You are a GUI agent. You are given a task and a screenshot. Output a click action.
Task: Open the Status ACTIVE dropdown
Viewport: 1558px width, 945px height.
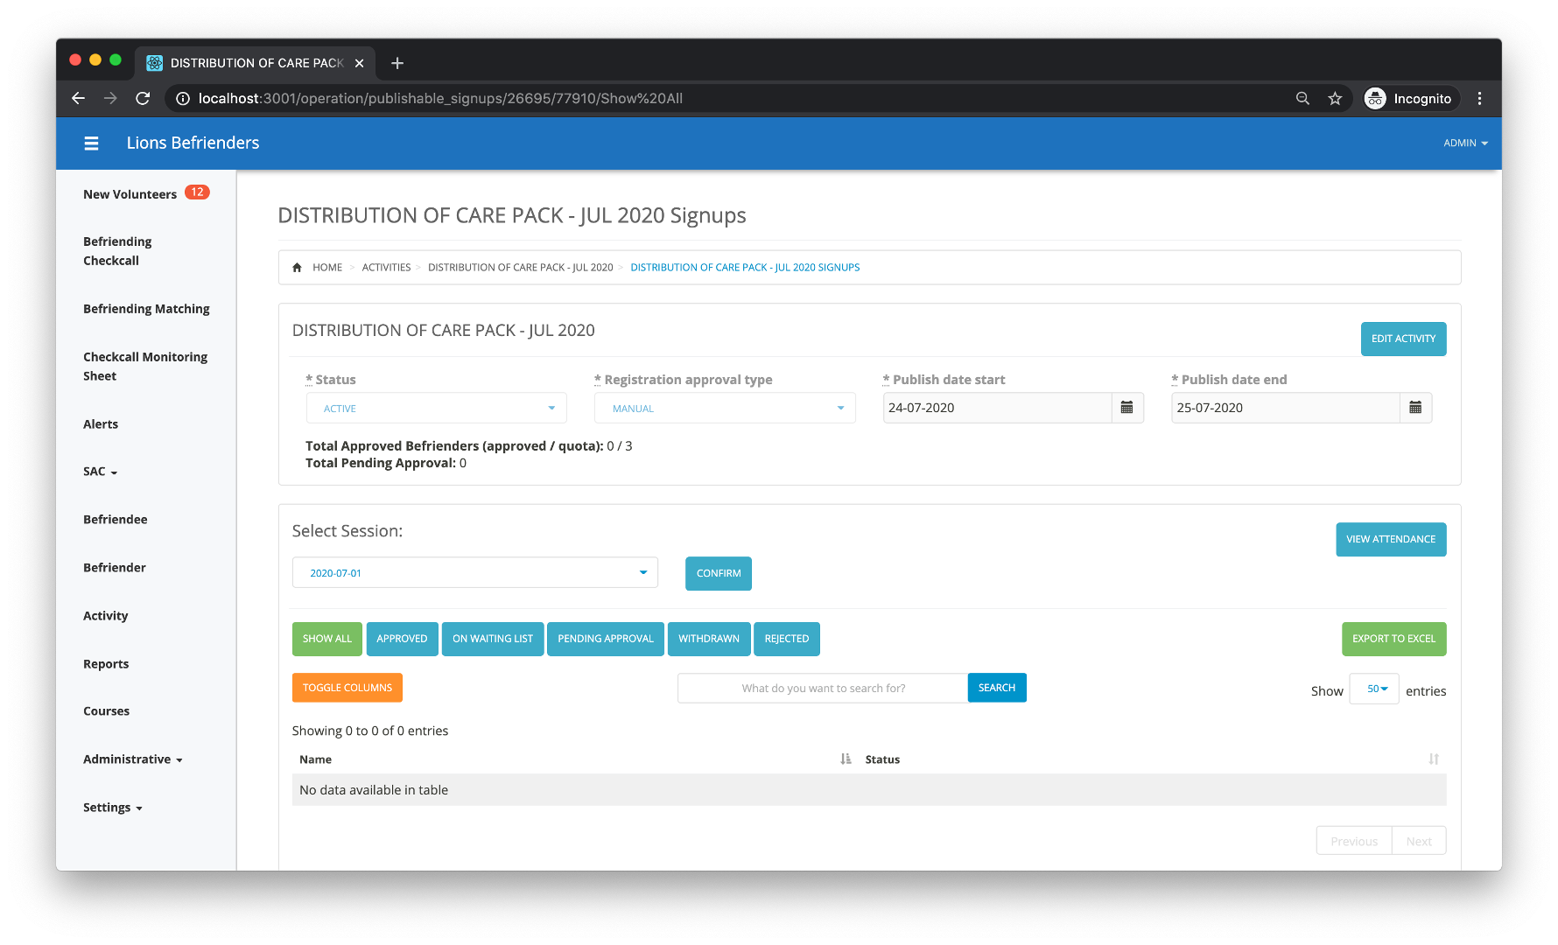[437, 409]
